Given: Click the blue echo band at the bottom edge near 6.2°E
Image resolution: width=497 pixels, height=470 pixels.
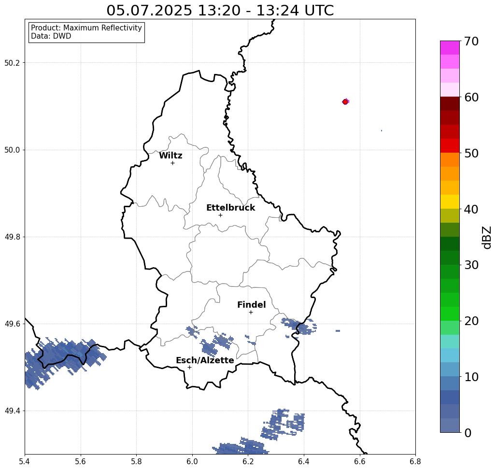Looking at the screenshot, I should coord(240,446).
